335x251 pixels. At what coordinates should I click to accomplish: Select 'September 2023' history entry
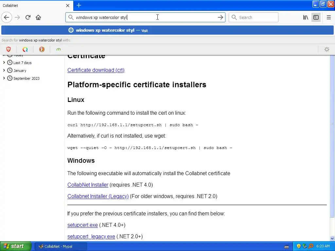(26, 78)
